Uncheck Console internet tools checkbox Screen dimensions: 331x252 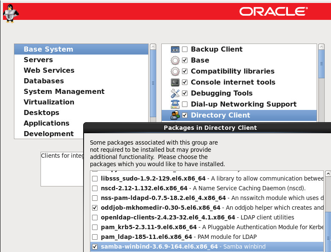[185, 82]
